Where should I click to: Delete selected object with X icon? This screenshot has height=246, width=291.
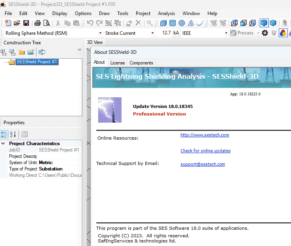click(138, 23)
